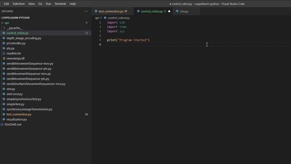Open sendIkMovementSequence-pts.py file
The height and width of the screenshot is (164, 291).
coord(29,69)
